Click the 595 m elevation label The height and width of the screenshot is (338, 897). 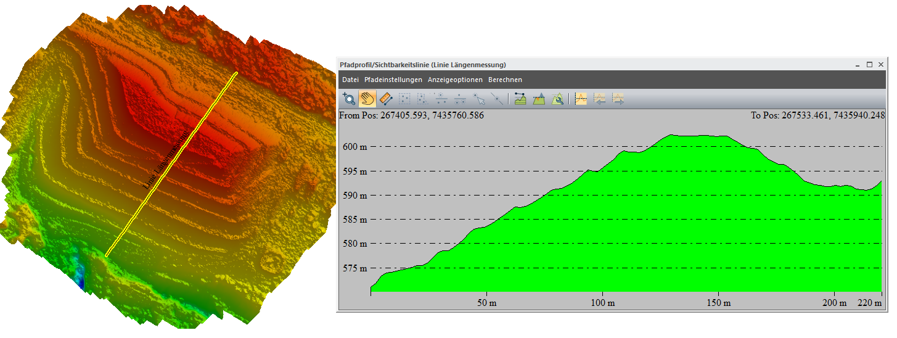(x=355, y=171)
